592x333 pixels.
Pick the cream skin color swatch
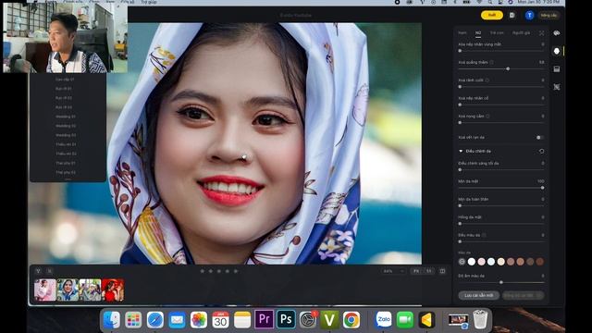(x=501, y=261)
